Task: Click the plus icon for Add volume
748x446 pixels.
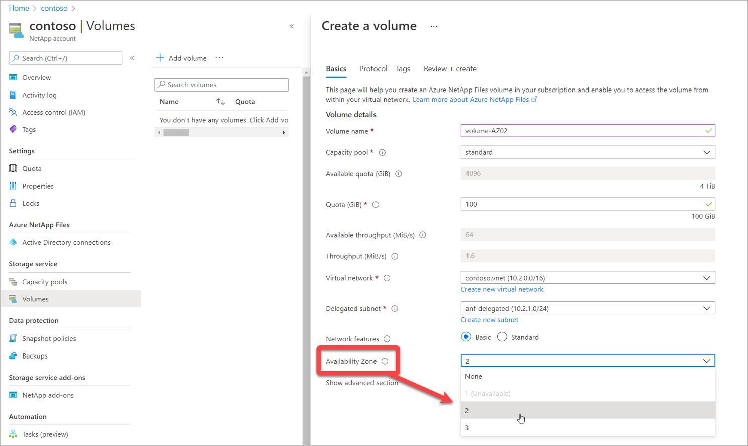Action: [x=160, y=58]
